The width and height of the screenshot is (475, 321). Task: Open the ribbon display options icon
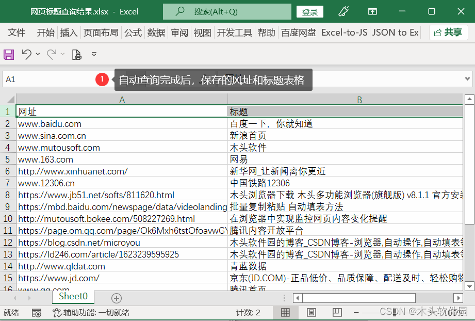[x=372, y=11]
